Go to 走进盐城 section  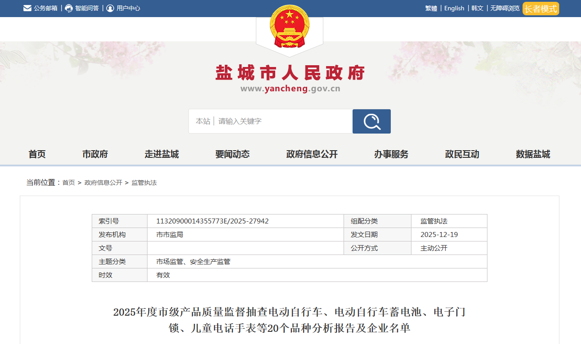click(162, 154)
